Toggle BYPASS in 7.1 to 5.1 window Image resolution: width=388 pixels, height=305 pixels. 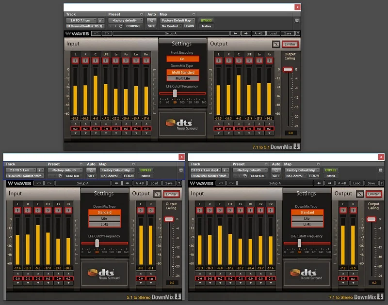coord(206,20)
